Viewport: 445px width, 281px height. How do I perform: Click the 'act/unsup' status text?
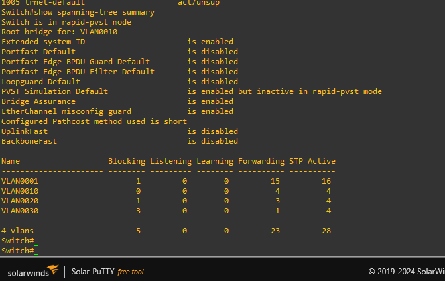coord(199,3)
